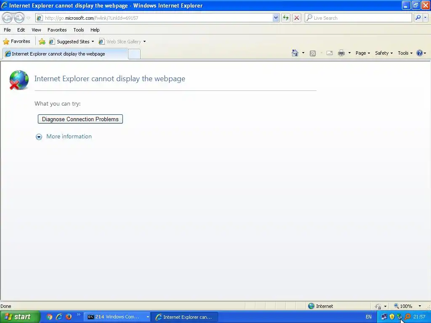
Task: Click the RSS feeds icon
Action: tap(313, 53)
